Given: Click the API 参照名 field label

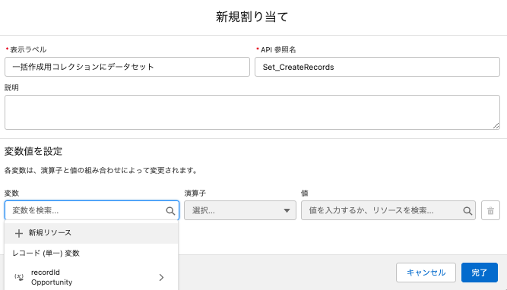Looking at the screenshot, I should coord(278,50).
